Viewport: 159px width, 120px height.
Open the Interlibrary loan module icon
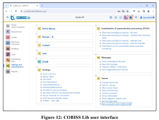click(8, 60)
